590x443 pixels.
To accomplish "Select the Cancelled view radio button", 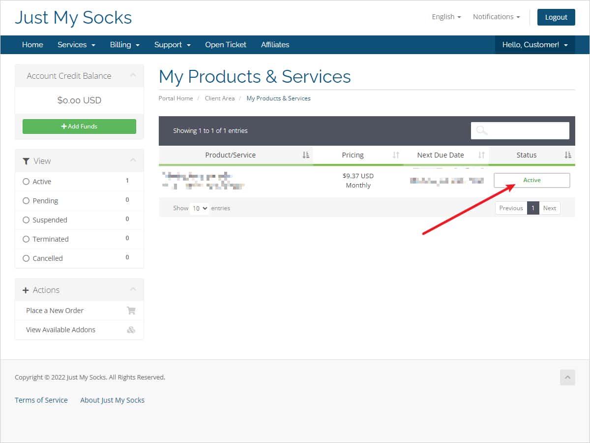I will coord(26,258).
